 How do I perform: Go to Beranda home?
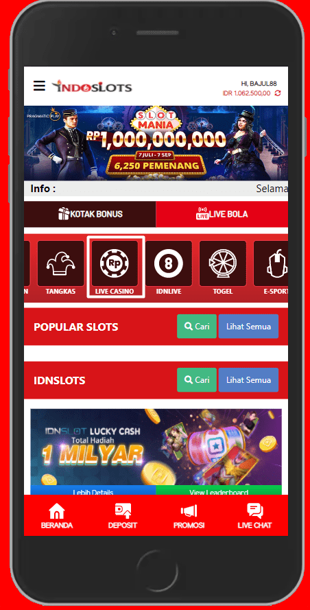(57, 515)
